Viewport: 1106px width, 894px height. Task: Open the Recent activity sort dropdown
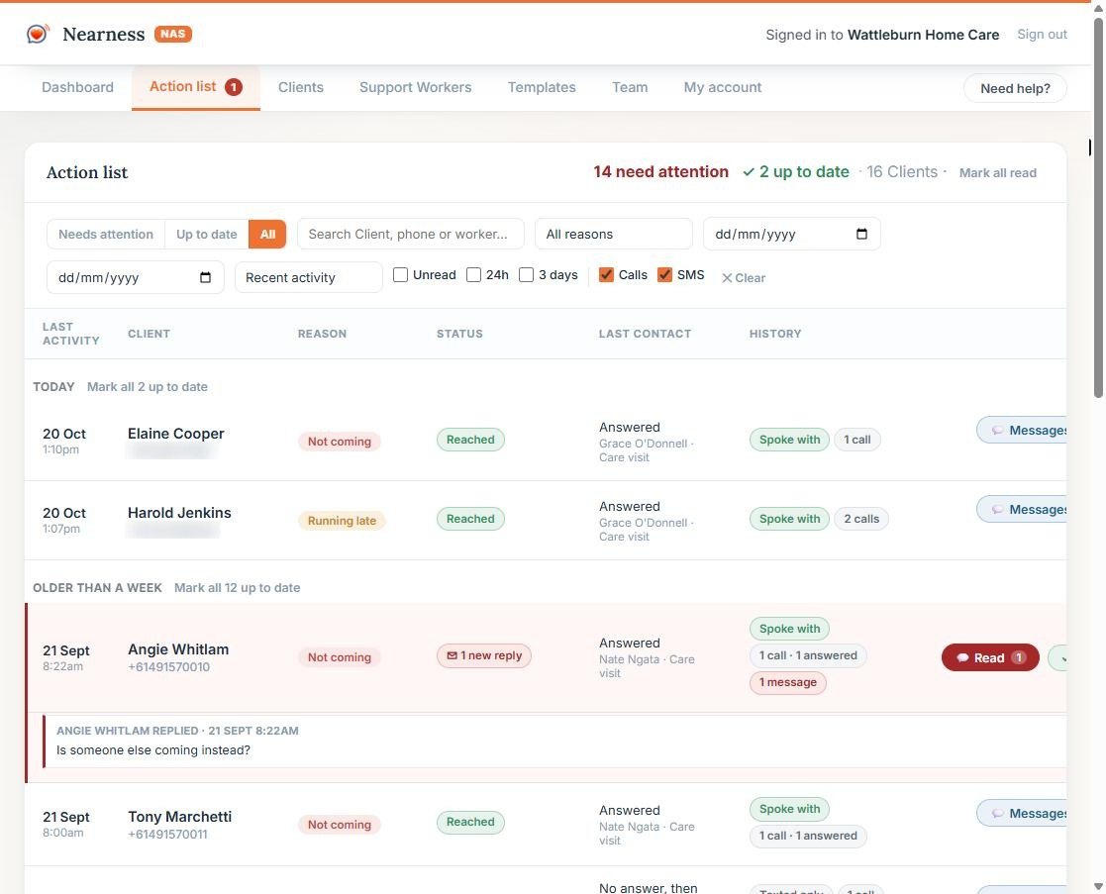[308, 277]
